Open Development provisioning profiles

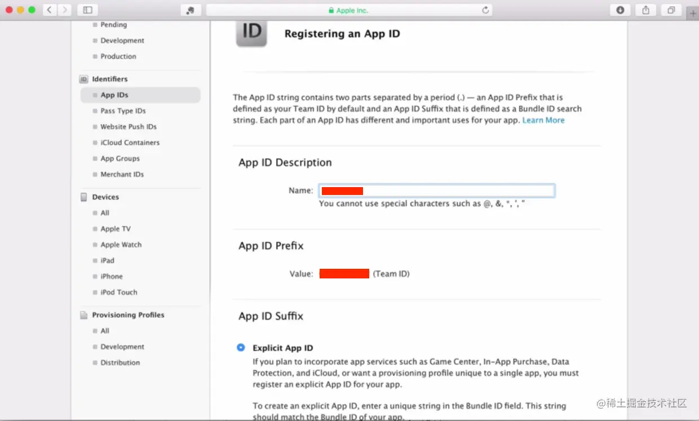point(122,347)
